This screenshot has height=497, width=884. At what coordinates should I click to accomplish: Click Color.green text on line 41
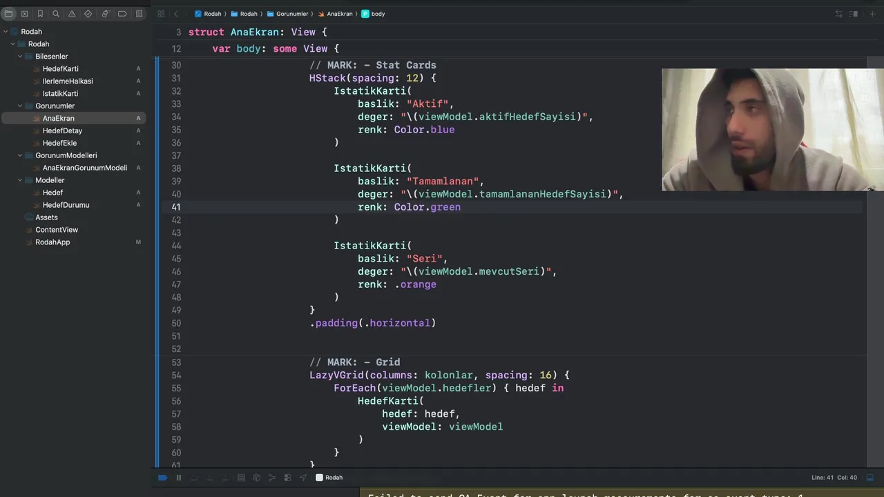(x=427, y=207)
